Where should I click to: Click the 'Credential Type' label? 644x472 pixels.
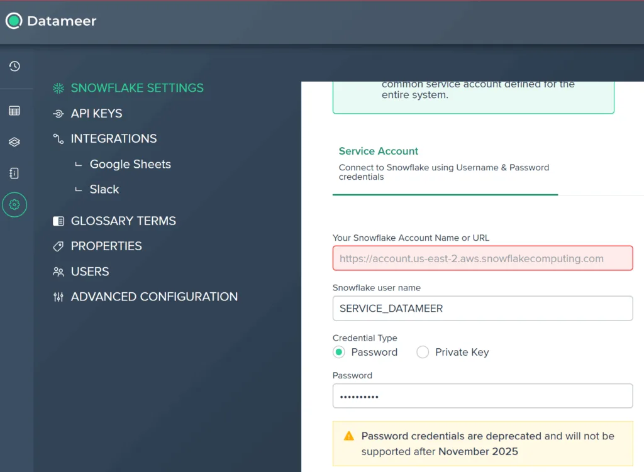coord(365,338)
